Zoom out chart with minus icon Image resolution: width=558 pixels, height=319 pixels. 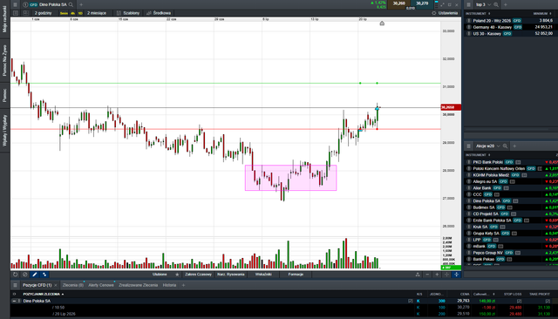(x=427, y=275)
